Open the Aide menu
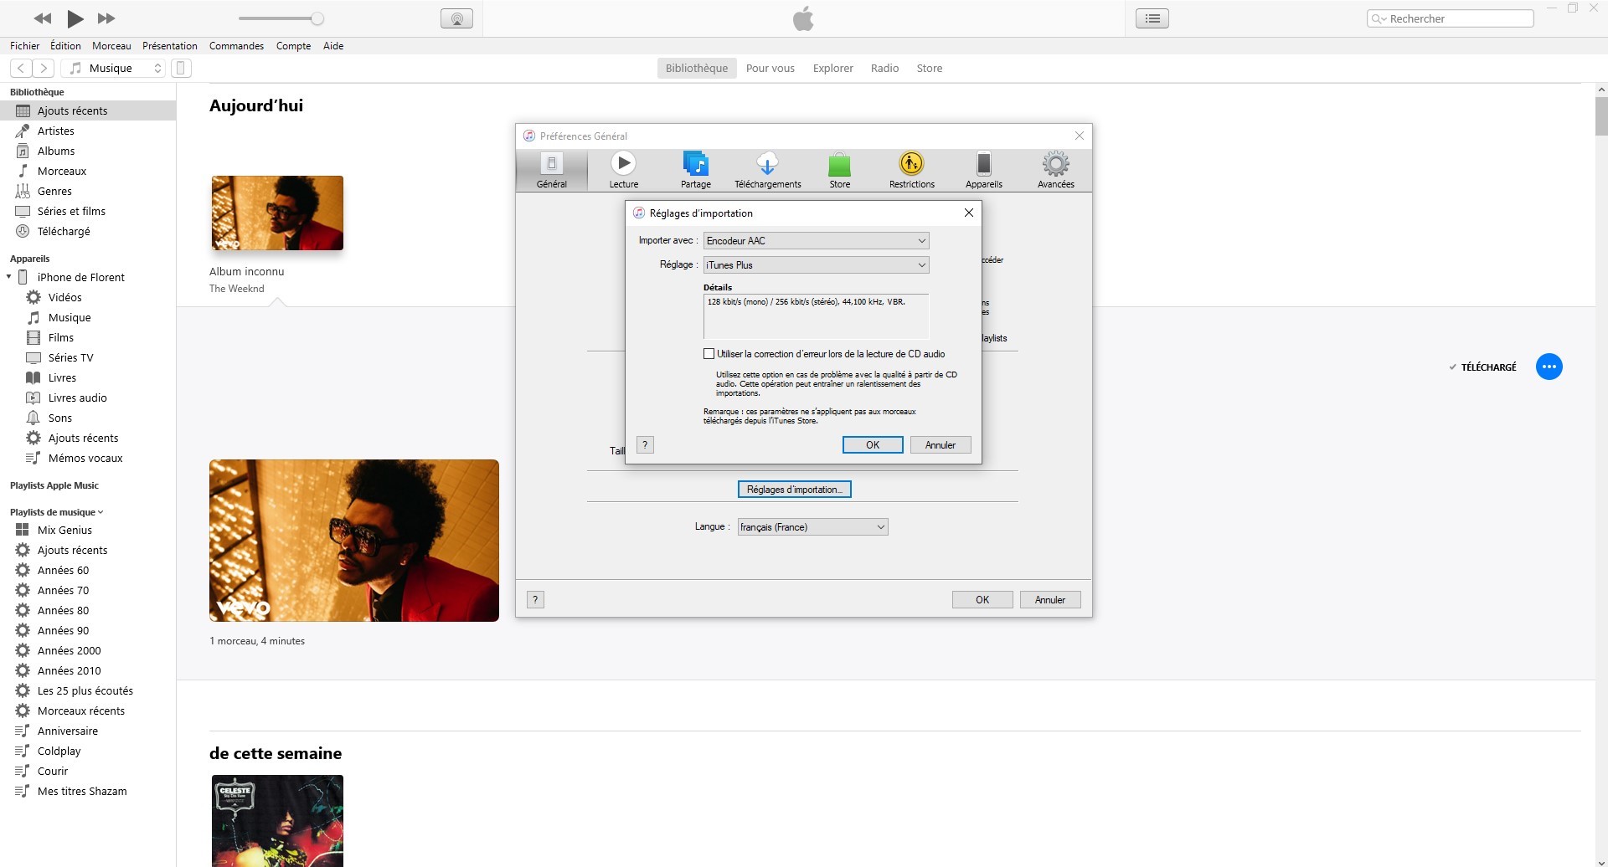The height and width of the screenshot is (867, 1608). click(x=333, y=46)
